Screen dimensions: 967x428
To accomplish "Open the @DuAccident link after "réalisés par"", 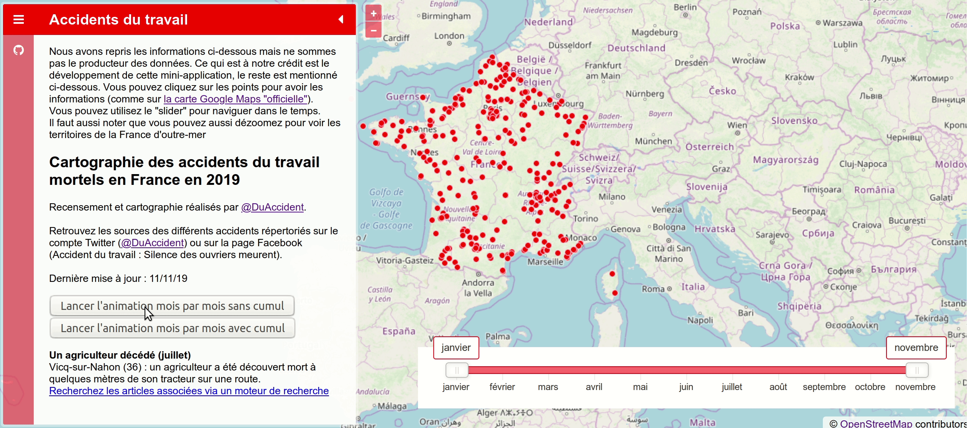I will pyautogui.click(x=272, y=207).
